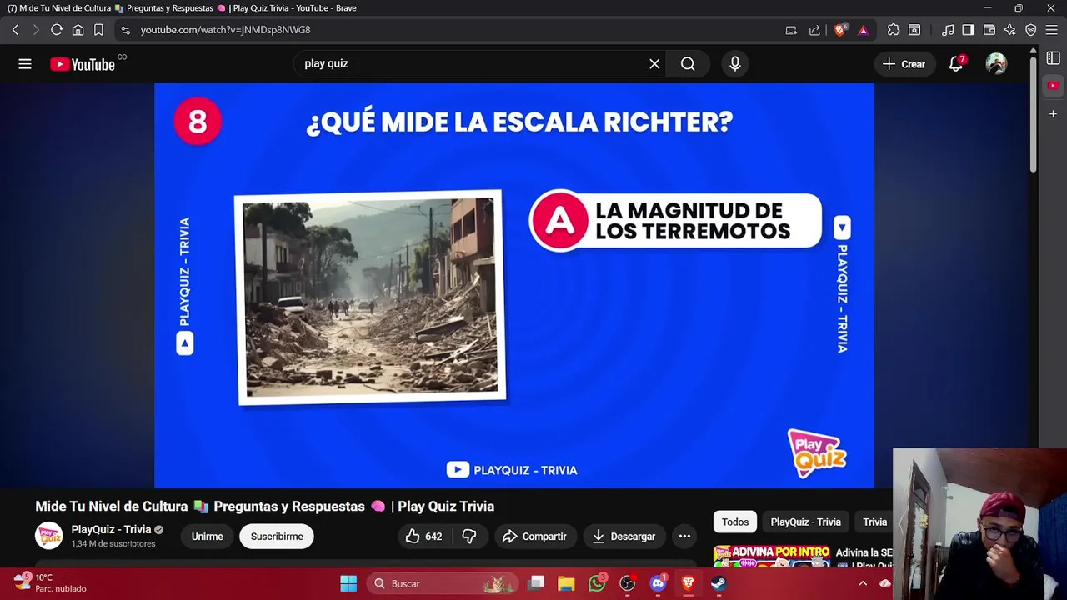Open the browser home page

[78, 30]
